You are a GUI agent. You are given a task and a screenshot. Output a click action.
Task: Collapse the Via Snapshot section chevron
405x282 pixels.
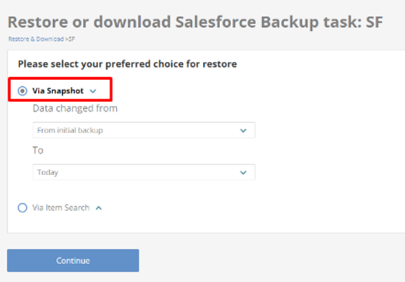[93, 91]
